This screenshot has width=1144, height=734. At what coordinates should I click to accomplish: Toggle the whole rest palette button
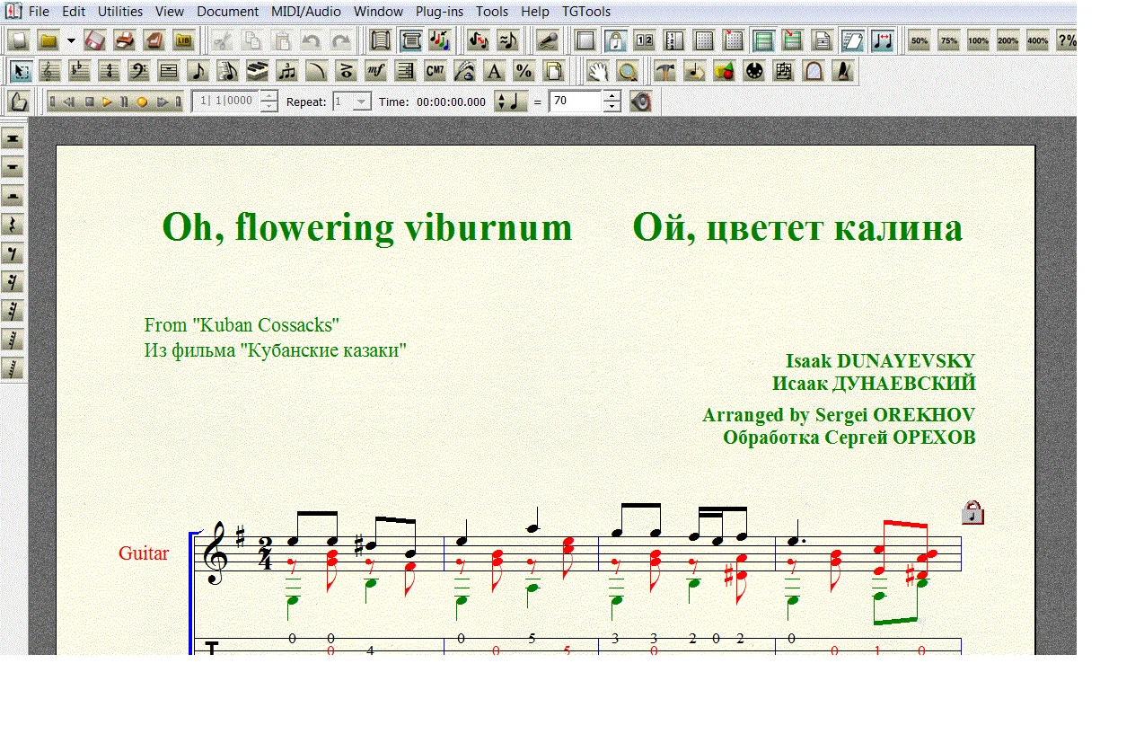point(13,167)
